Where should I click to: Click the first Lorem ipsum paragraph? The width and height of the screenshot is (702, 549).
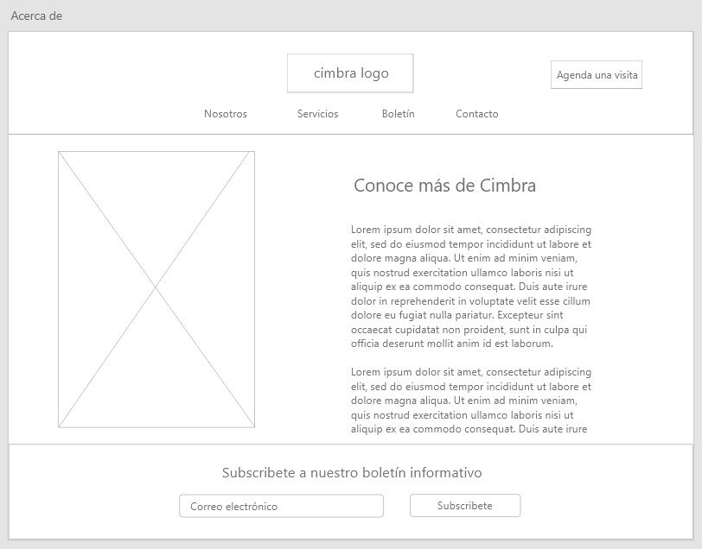471,287
